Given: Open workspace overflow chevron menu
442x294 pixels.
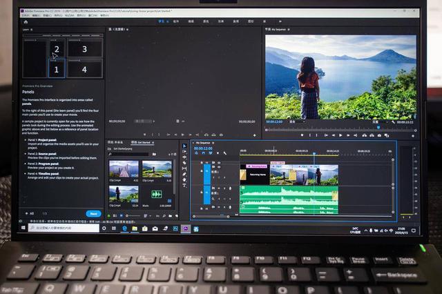Looking at the screenshot, I should [280, 21].
